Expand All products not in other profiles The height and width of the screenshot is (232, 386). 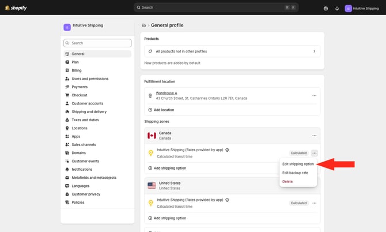[232, 51]
